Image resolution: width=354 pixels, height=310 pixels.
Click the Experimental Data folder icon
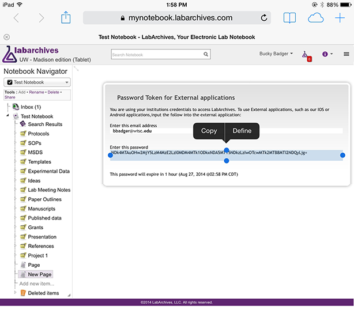click(23, 171)
